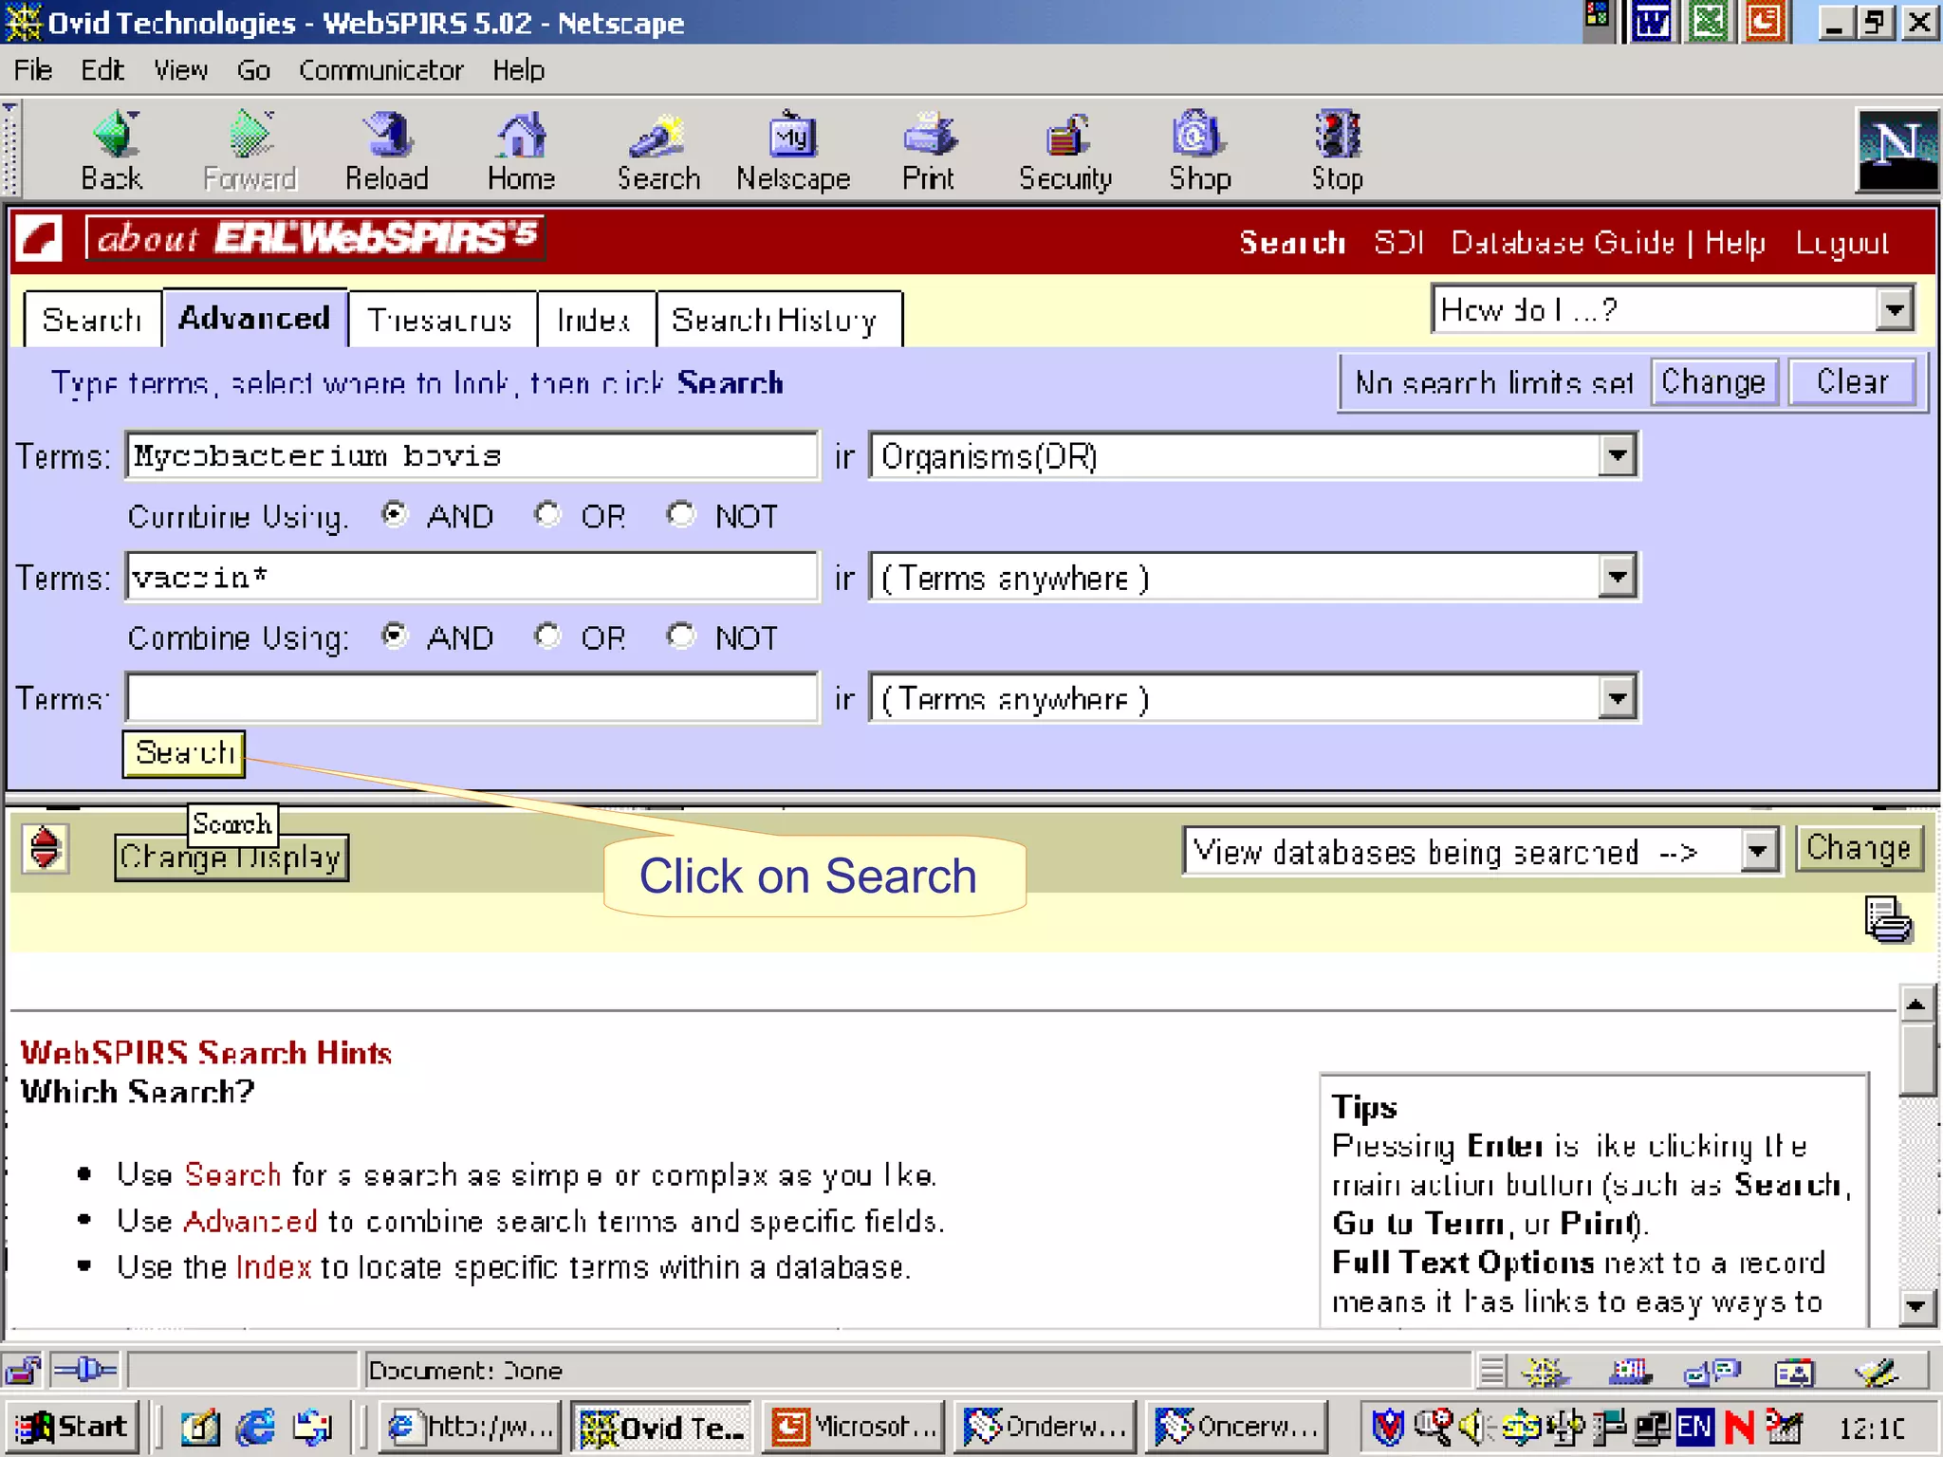Click Change next to search limits
The image size is (1943, 1457).
[x=1713, y=382]
